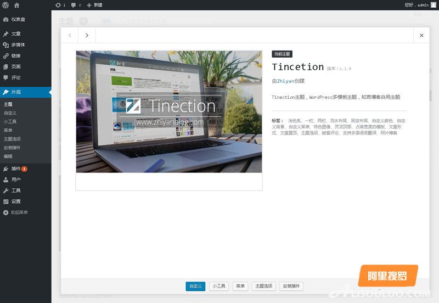Click the 菜单 button in footer
The width and height of the screenshot is (439, 303).
coord(240,286)
